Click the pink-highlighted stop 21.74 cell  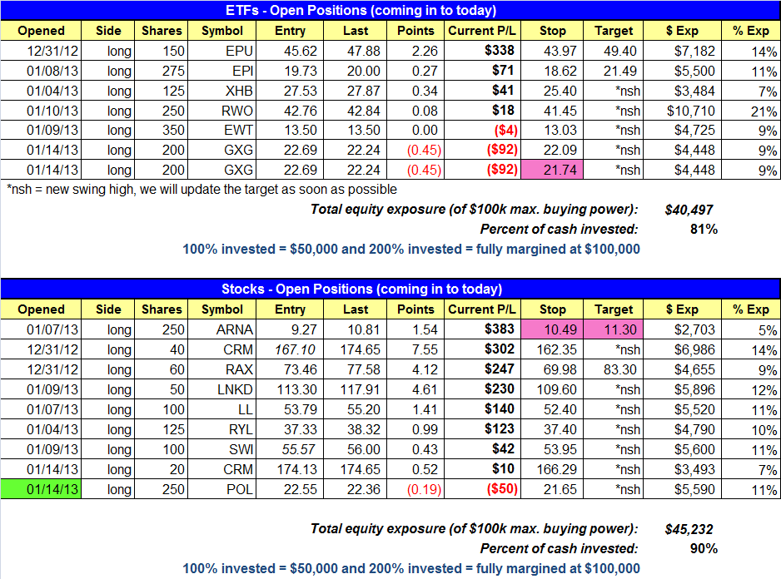pyautogui.click(x=552, y=170)
